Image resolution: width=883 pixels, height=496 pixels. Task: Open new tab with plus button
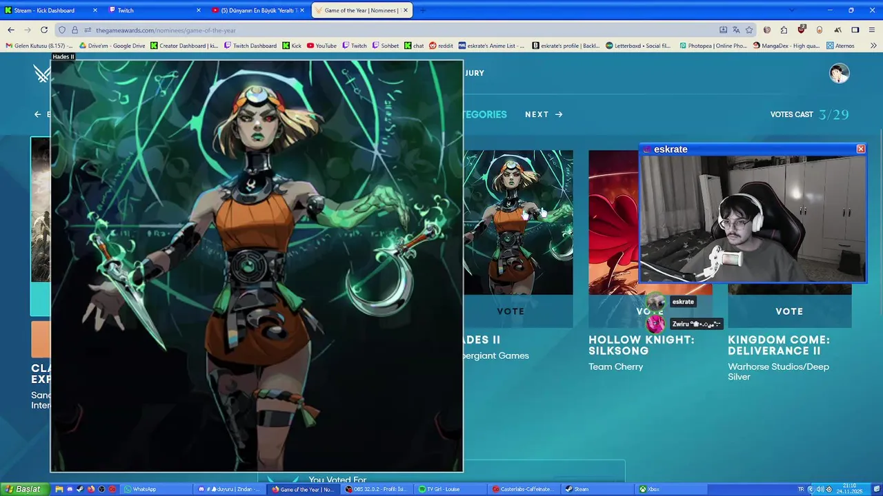click(x=423, y=10)
